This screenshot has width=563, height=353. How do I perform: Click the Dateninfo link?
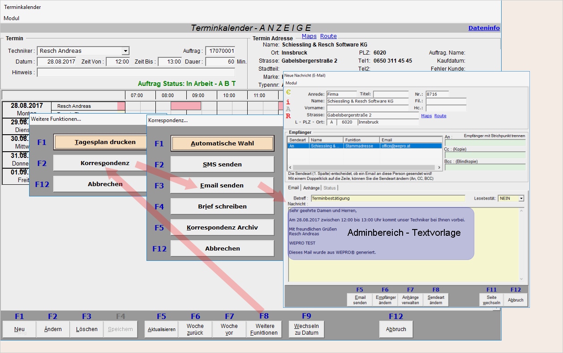tap(484, 28)
